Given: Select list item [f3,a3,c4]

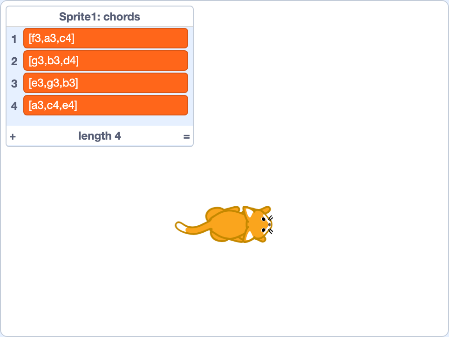Looking at the screenshot, I should [x=106, y=38].
